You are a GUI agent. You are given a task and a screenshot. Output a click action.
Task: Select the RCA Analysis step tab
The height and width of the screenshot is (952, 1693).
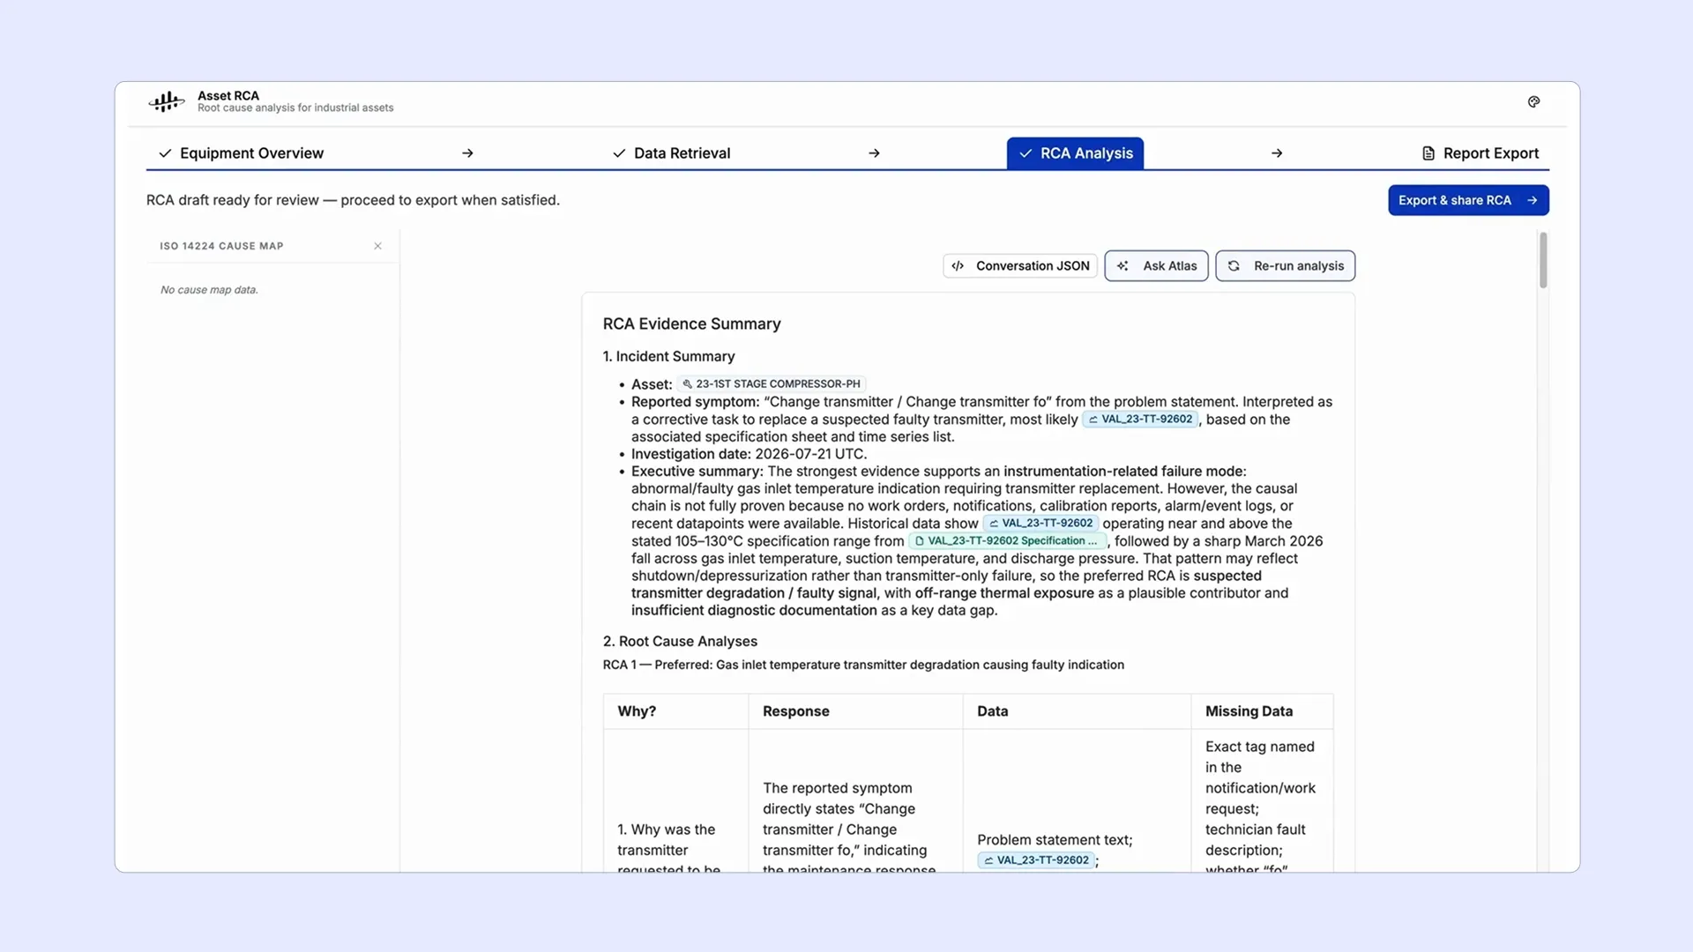coord(1075,153)
